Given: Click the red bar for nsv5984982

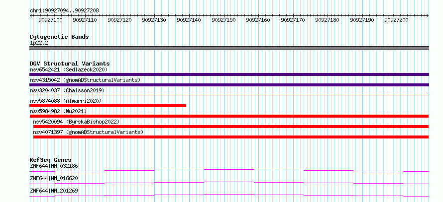Looking at the screenshot, I should pos(229,116).
